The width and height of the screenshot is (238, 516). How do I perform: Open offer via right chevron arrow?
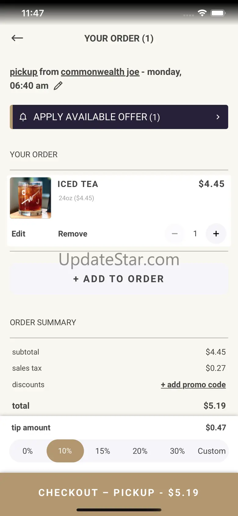[218, 117]
